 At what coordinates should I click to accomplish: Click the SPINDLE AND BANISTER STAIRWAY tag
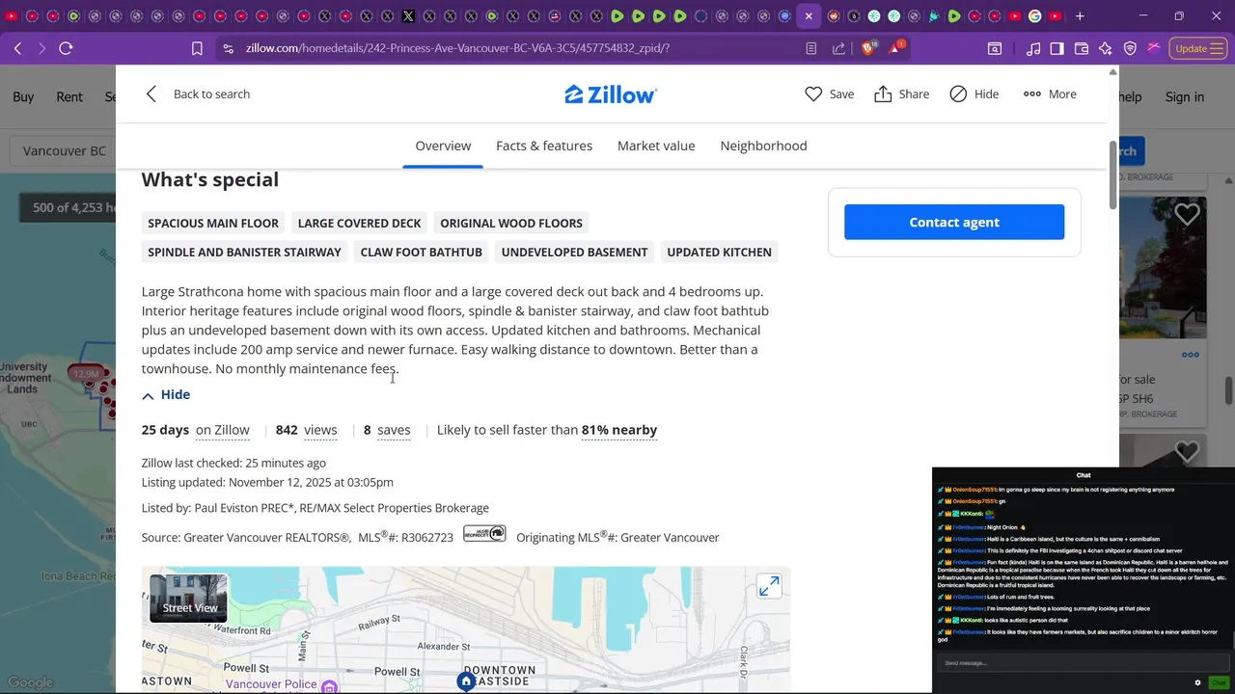click(x=244, y=252)
